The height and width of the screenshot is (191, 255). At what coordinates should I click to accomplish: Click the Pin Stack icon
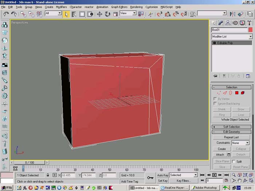pyautogui.click(x=215, y=76)
